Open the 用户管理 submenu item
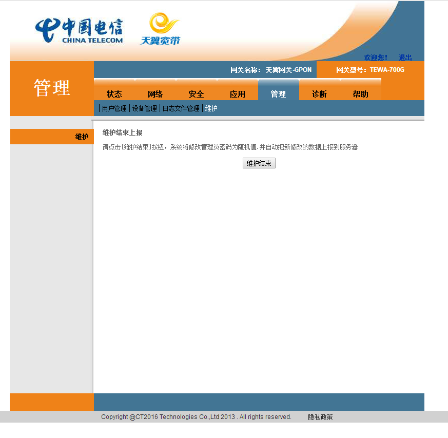This screenshot has height=438, width=448. [x=114, y=108]
